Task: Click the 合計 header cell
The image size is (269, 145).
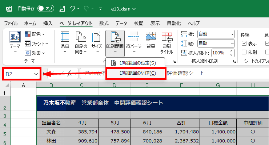Action: coord(181,123)
